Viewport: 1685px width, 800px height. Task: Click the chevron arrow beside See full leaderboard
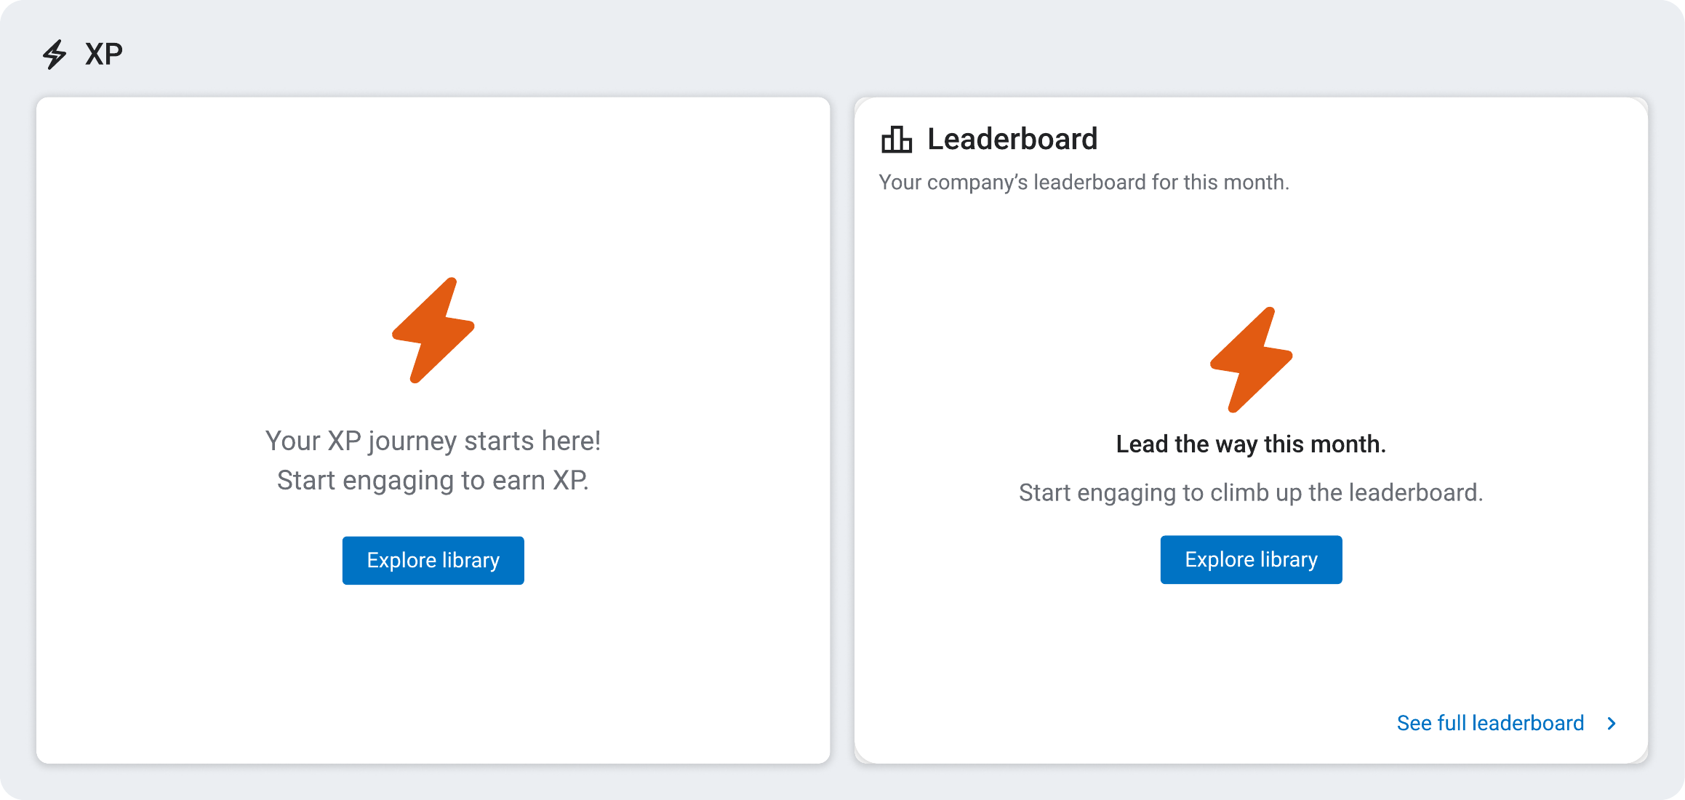[x=1612, y=724]
